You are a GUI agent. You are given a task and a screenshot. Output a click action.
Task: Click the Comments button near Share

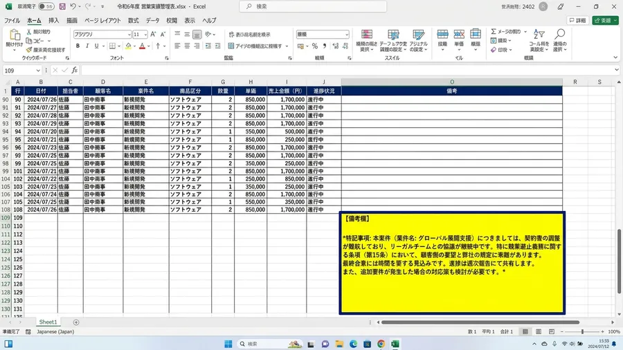pos(577,21)
